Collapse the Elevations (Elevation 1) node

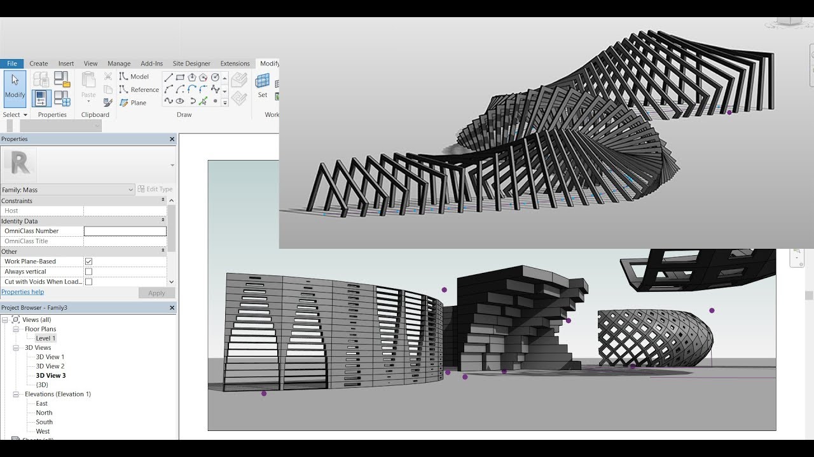[16, 394]
